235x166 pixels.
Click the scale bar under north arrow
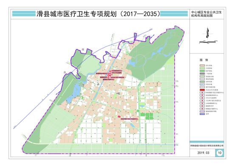coord(207,42)
